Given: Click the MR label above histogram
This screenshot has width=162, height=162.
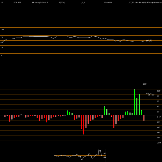Looking at the screenshot, I should (145, 84).
